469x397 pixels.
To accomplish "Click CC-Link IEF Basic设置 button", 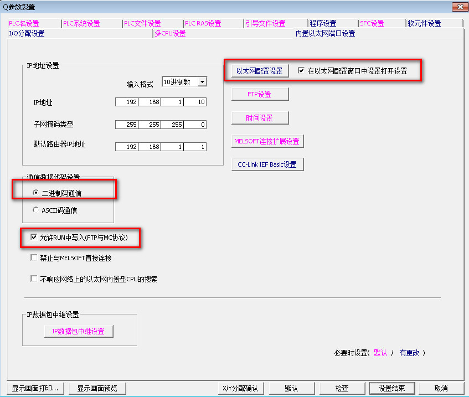I will 267,165.
